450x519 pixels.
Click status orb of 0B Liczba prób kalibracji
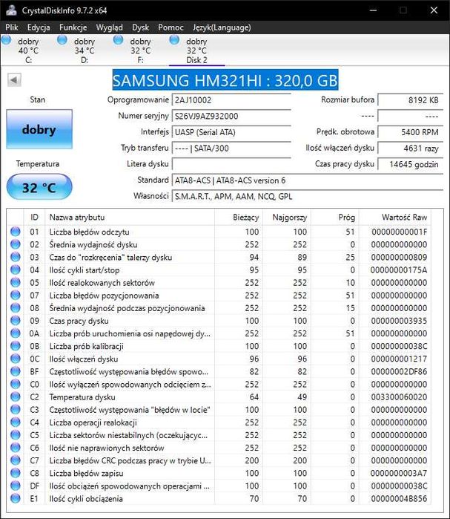point(16,346)
